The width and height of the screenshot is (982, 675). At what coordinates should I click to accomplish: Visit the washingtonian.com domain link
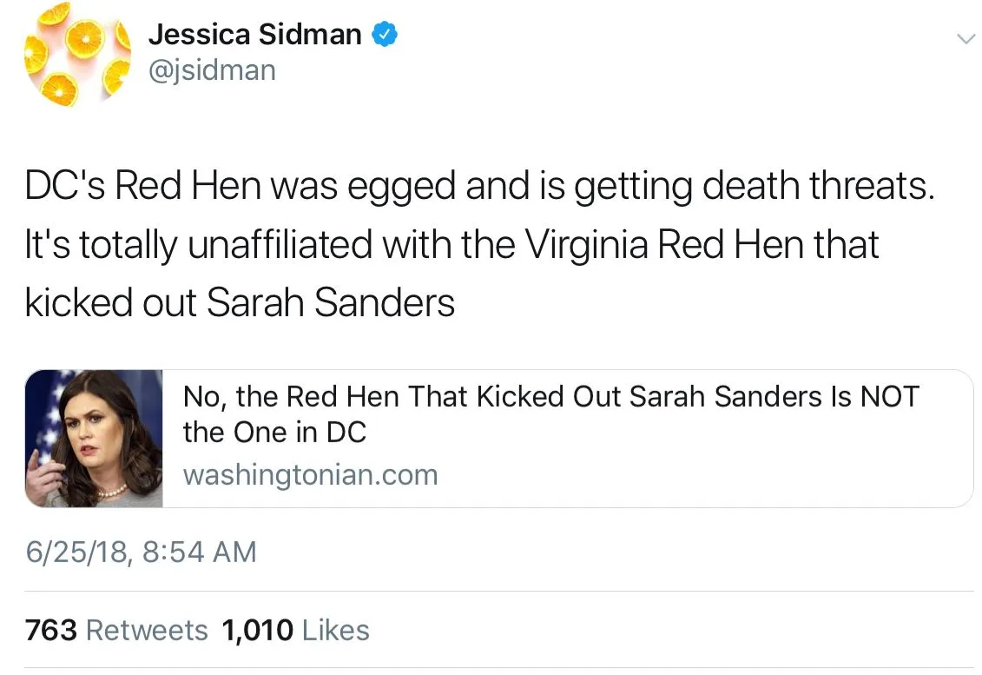310,475
